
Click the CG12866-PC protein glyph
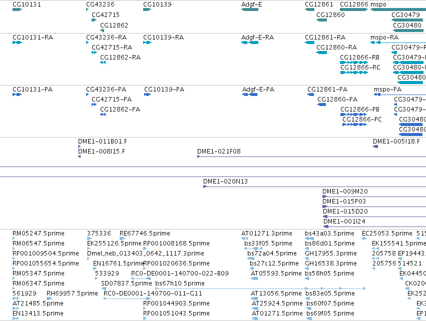click(x=354, y=124)
